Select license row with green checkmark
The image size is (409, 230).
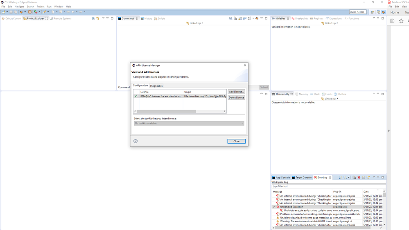(180, 96)
